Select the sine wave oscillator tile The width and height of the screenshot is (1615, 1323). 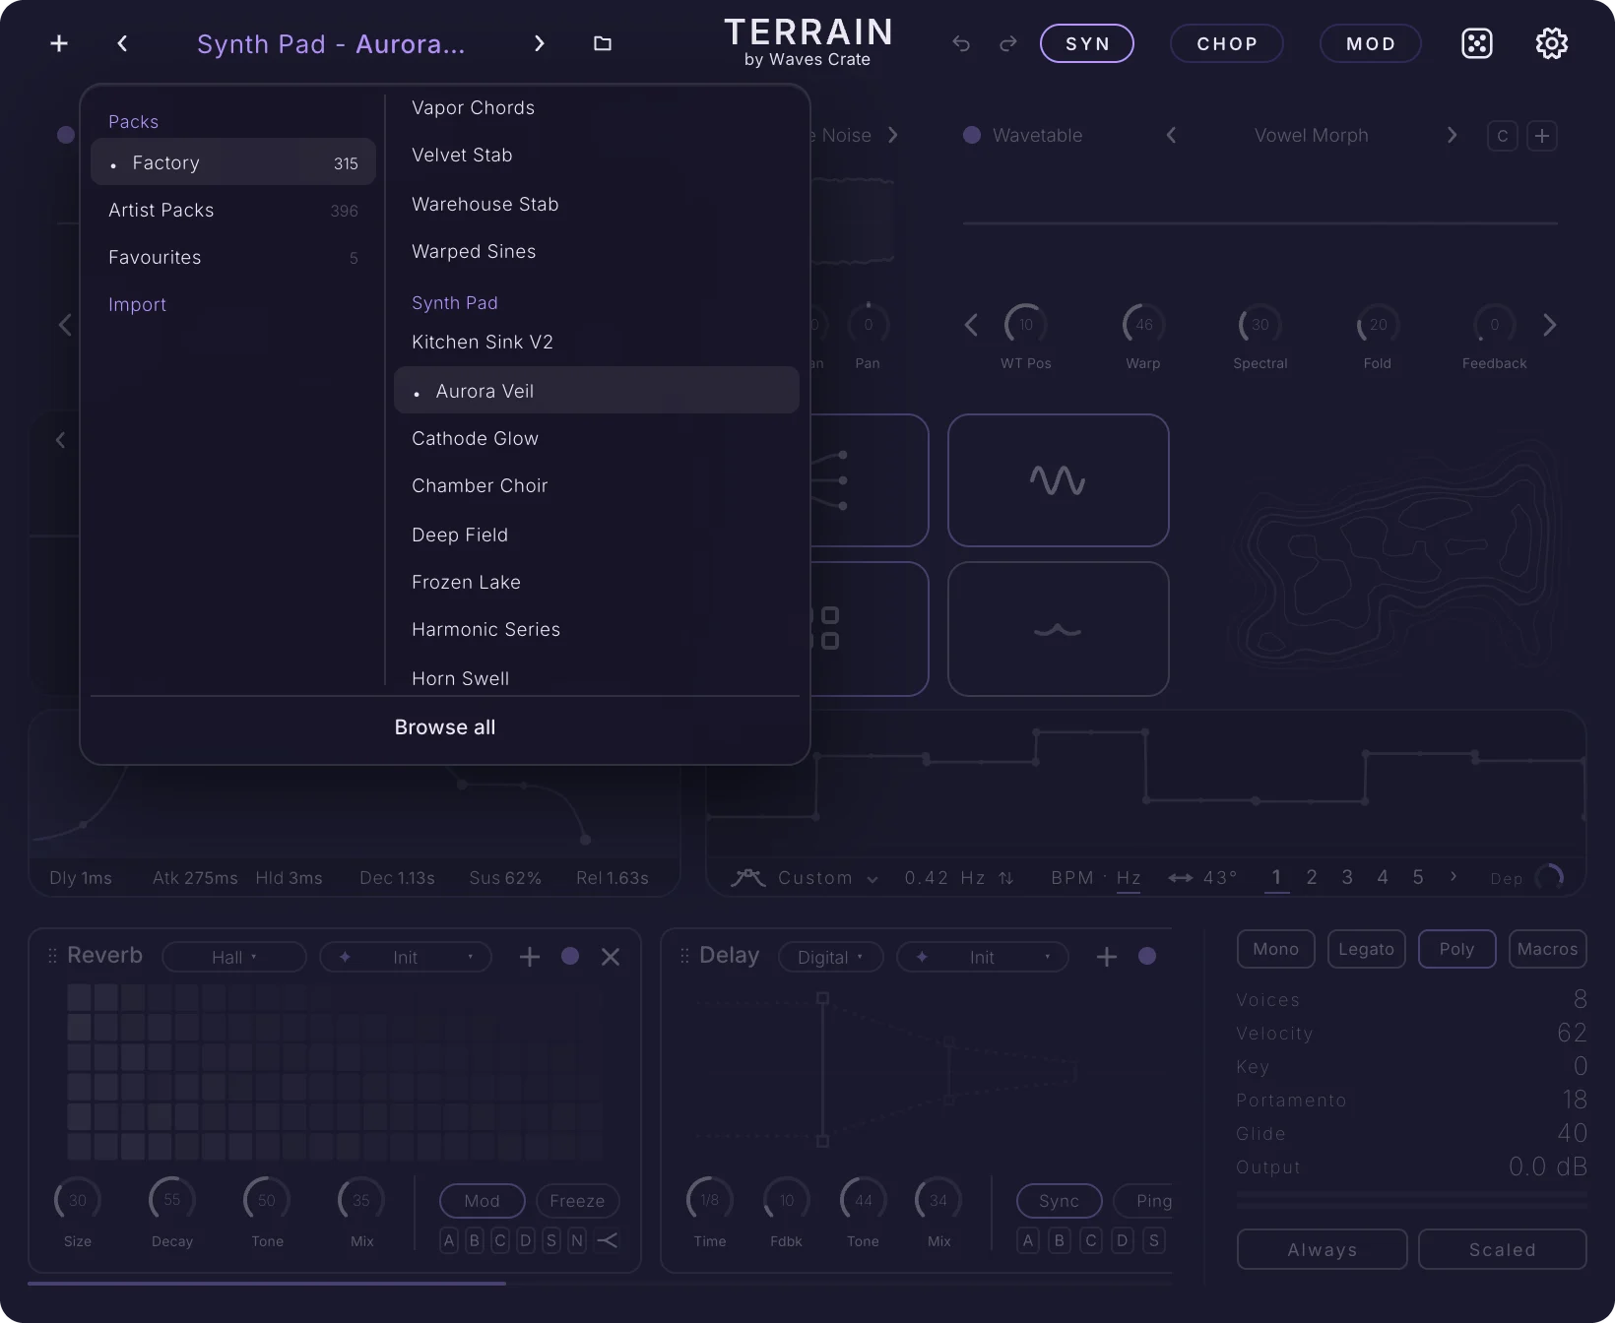pos(1059,480)
